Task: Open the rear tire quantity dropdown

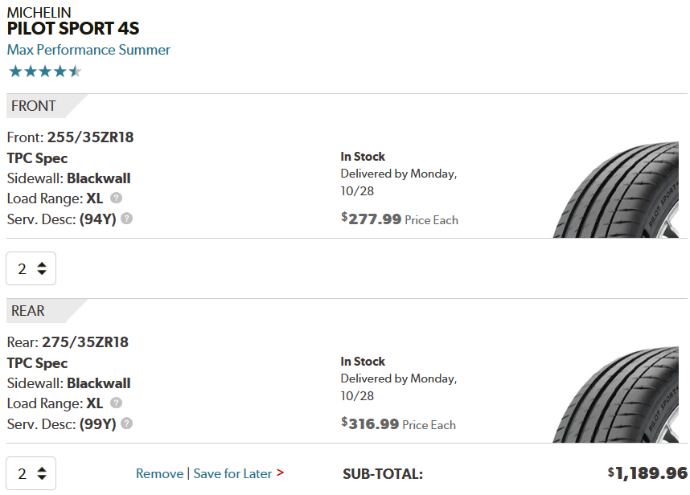Action: coord(31,473)
